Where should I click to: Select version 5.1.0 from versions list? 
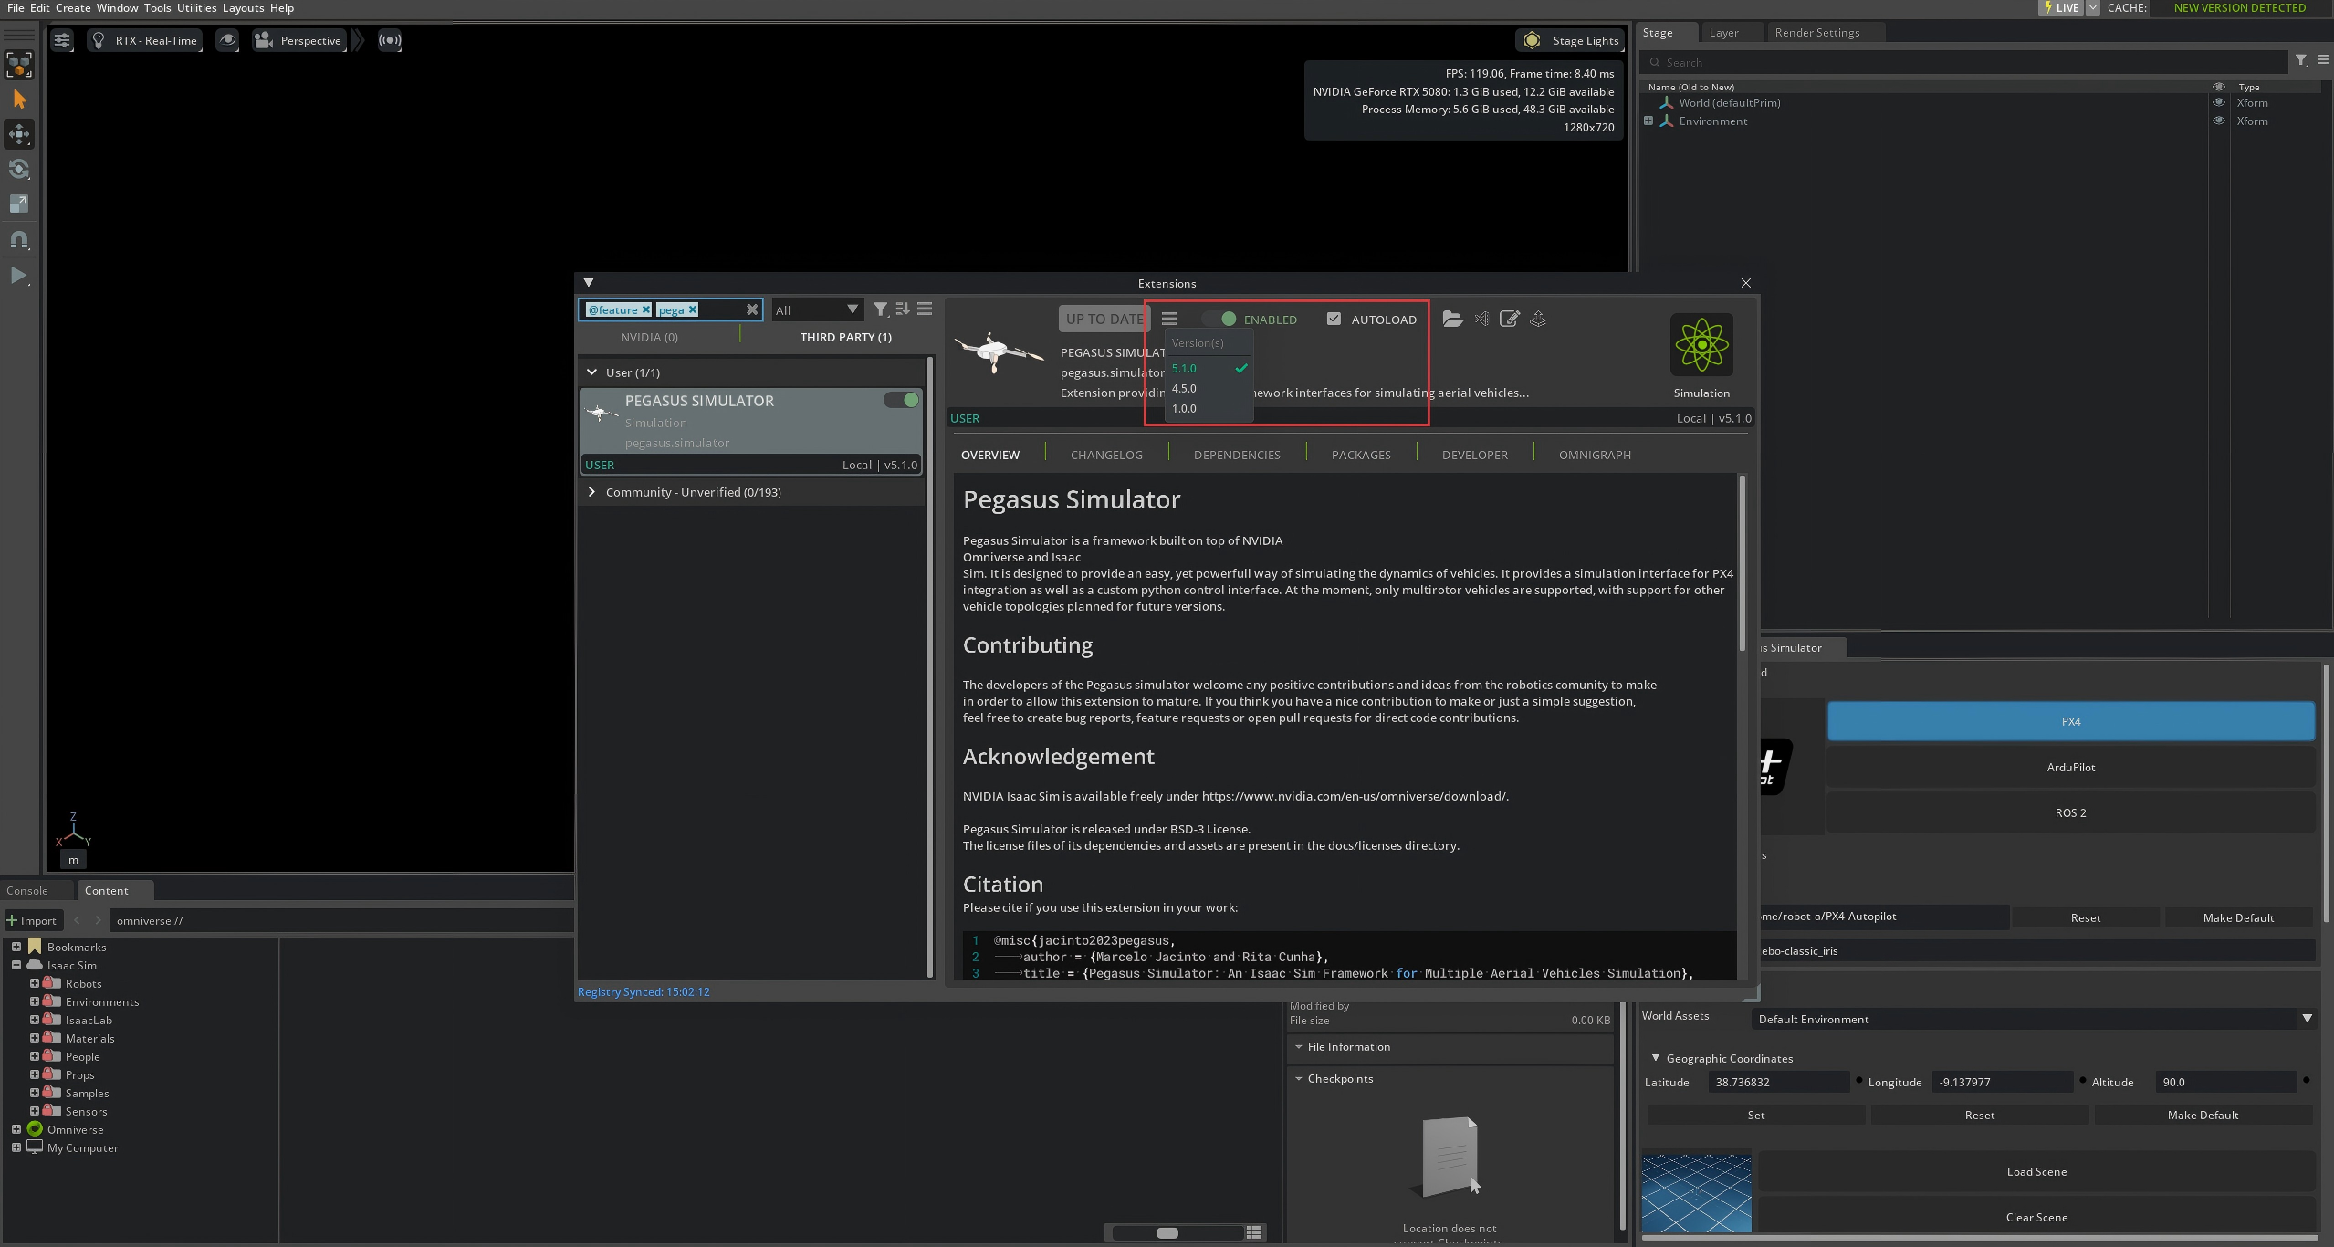(x=1184, y=368)
